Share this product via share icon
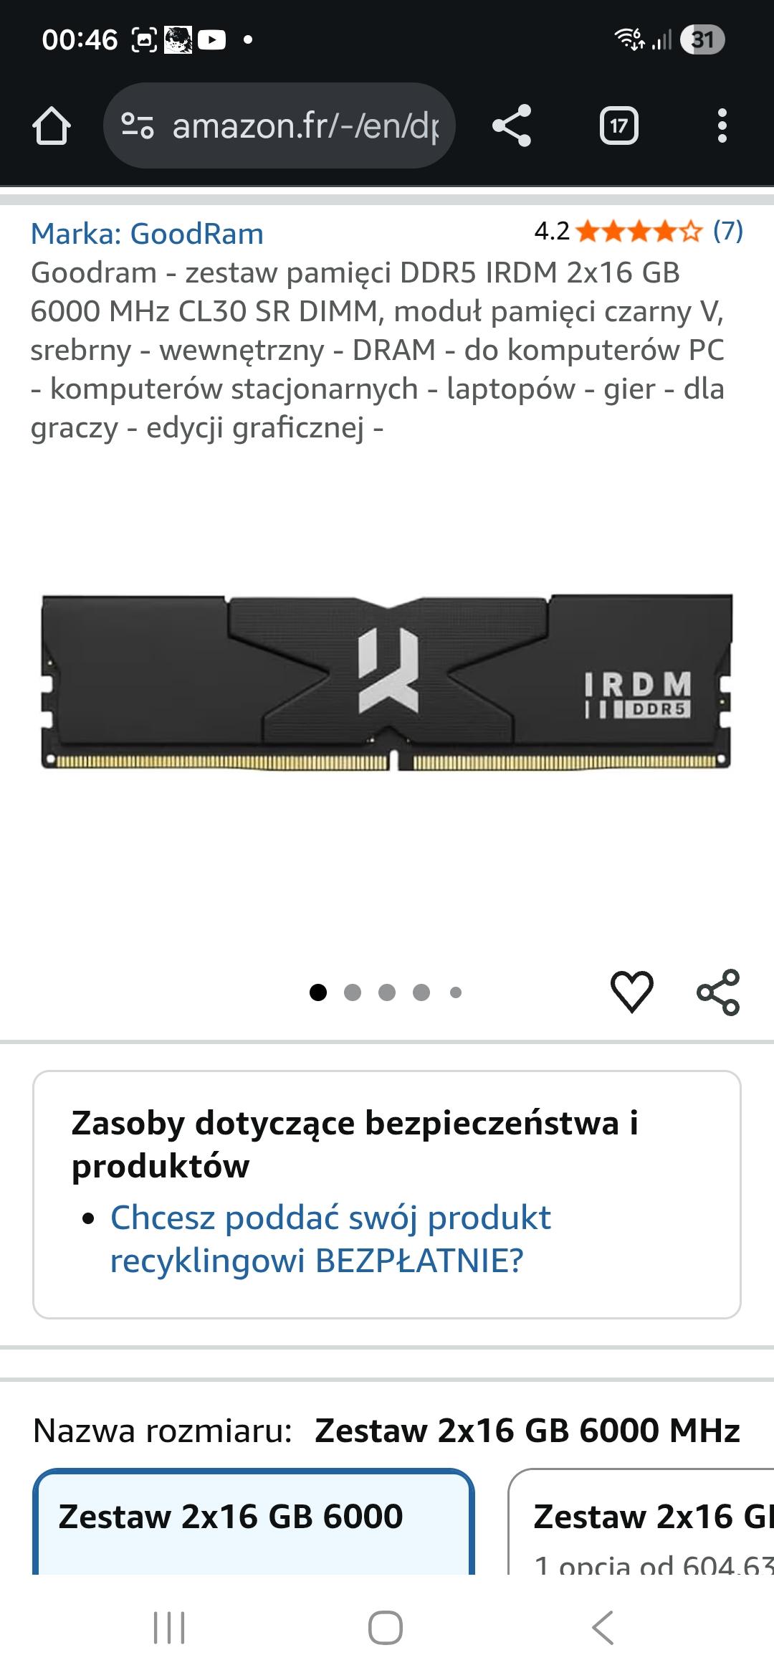The width and height of the screenshot is (774, 1678). click(x=718, y=992)
